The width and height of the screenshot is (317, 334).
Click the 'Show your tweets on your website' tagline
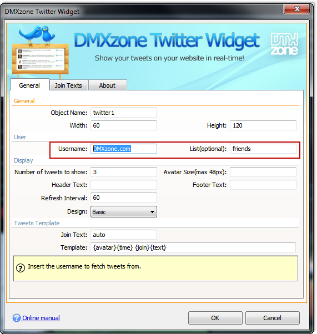(x=169, y=58)
